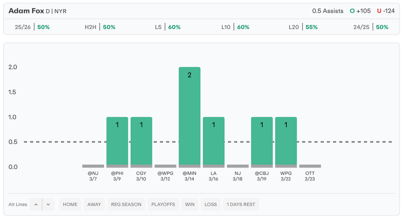Select the OTT 3/23 gray bar
Screen dimensions: 405x221
pyautogui.click(x=310, y=166)
